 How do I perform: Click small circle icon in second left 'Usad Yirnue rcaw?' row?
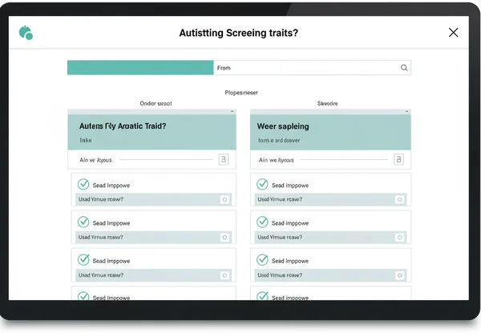(x=224, y=238)
